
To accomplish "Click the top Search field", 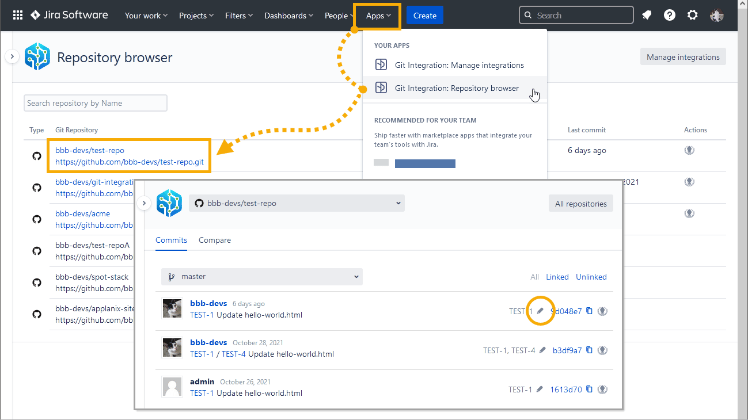I will [x=576, y=16].
